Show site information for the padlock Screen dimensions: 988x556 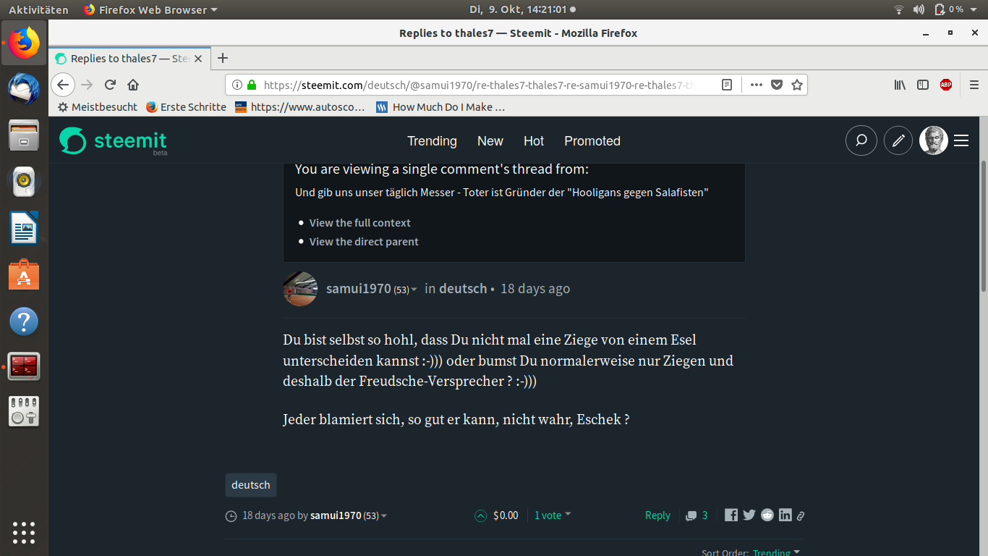click(252, 85)
